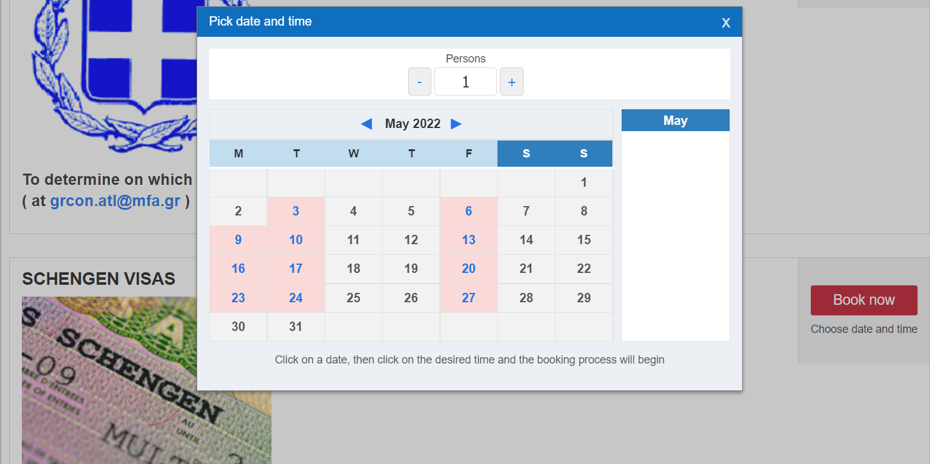Increase persons count with plus button

coord(512,82)
